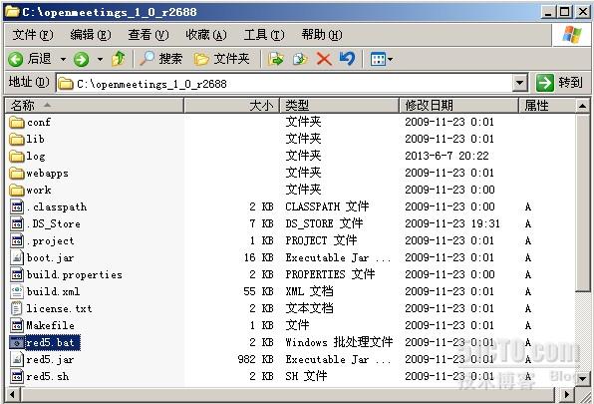The image size is (594, 404).
Task: Click the 'license.txt' file name text
Action: coord(59,309)
